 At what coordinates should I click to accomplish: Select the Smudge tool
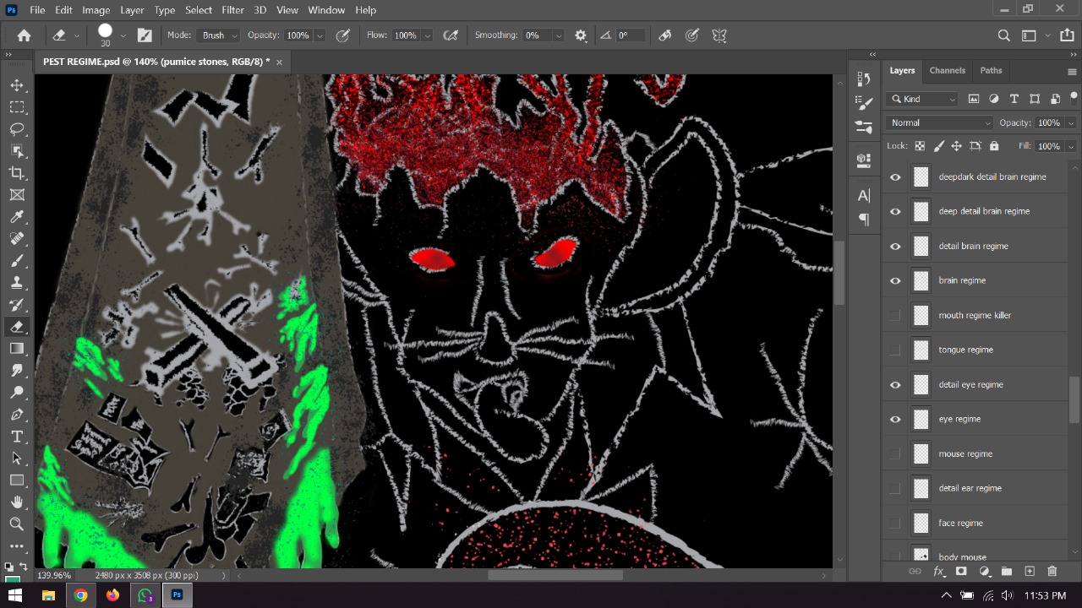17,371
